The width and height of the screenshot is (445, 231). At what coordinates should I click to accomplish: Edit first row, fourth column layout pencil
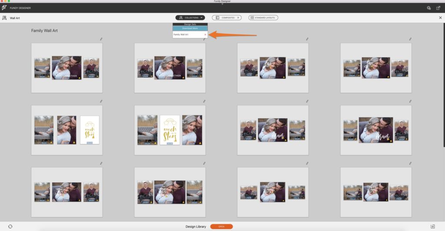coord(410,39)
